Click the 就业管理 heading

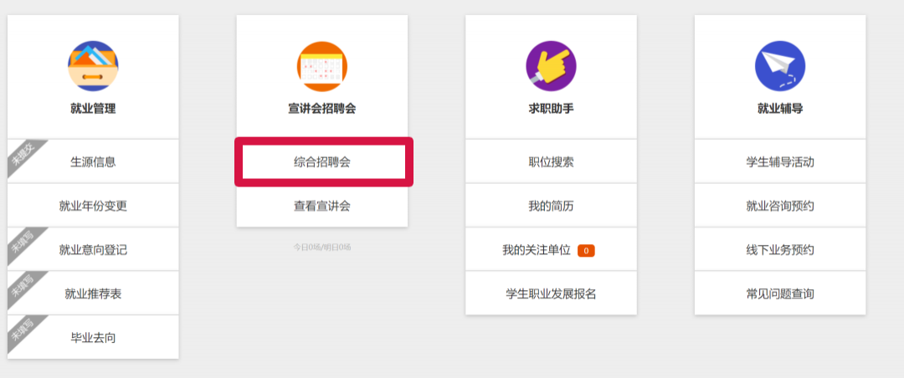tap(93, 109)
